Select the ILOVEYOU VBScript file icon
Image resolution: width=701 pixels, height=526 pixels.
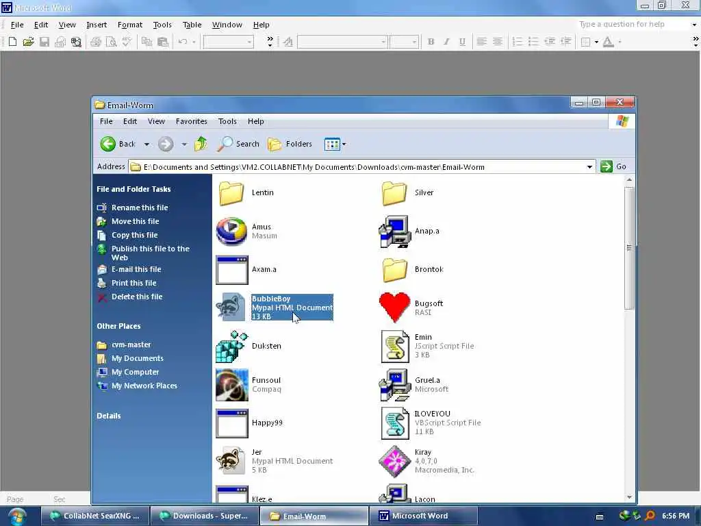pos(394,423)
